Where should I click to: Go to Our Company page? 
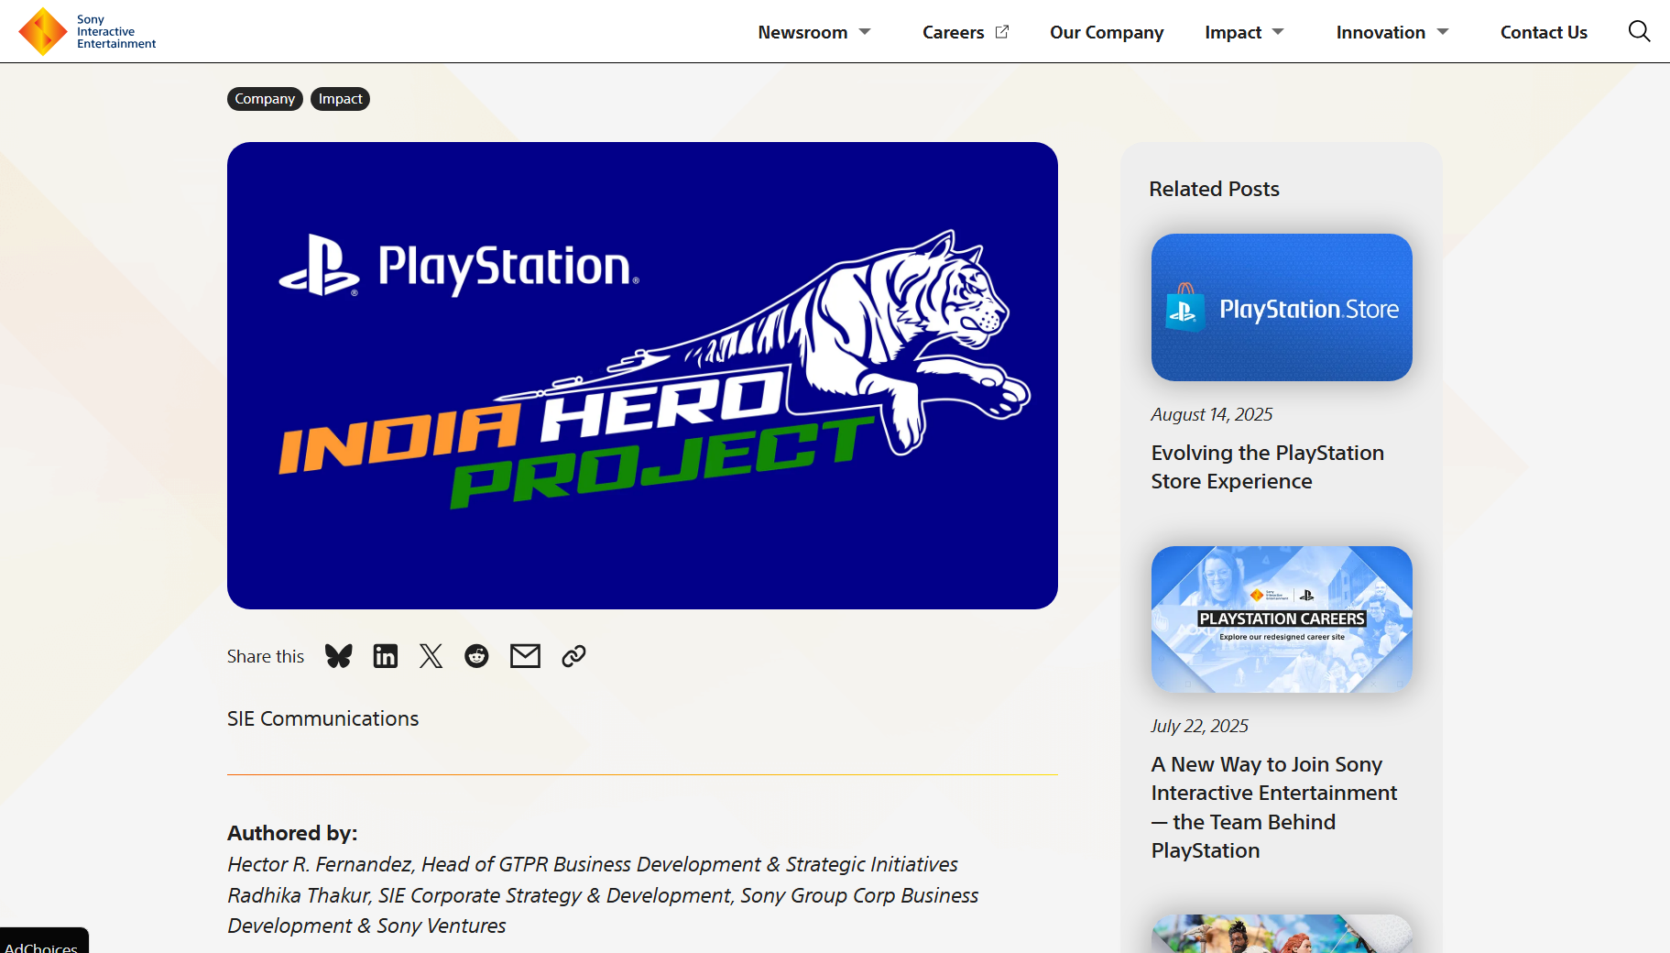[1107, 32]
